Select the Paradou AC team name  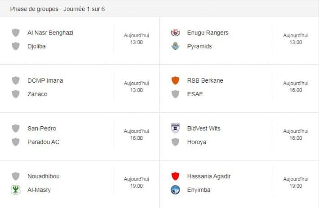tap(43, 142)
